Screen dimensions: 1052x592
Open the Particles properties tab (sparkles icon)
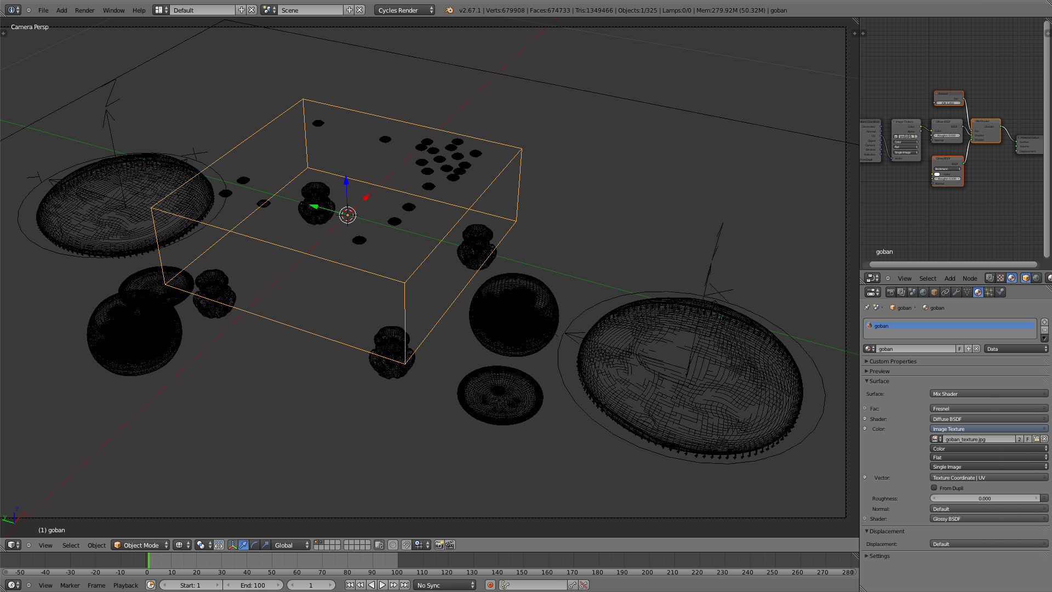(x=989, y=292)
